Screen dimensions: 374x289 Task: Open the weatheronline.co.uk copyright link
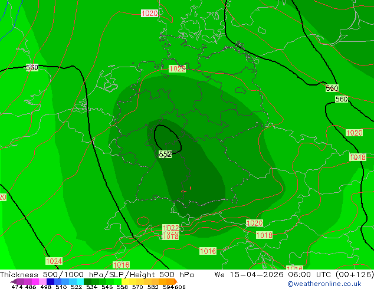324,284
